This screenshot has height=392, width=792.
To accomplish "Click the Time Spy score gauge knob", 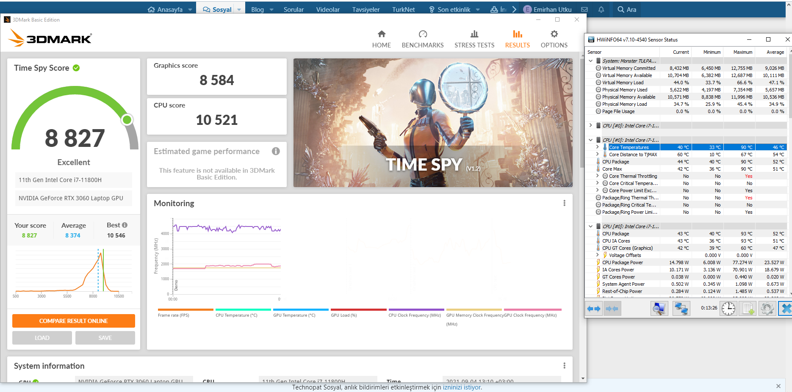I will 127,120.
